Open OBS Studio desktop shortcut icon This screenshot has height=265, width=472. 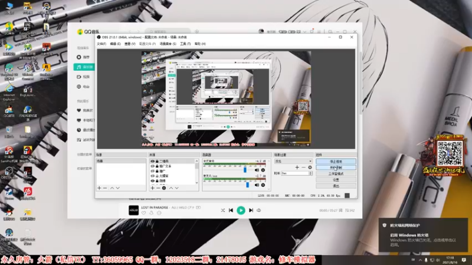click(x=9, y=173)
